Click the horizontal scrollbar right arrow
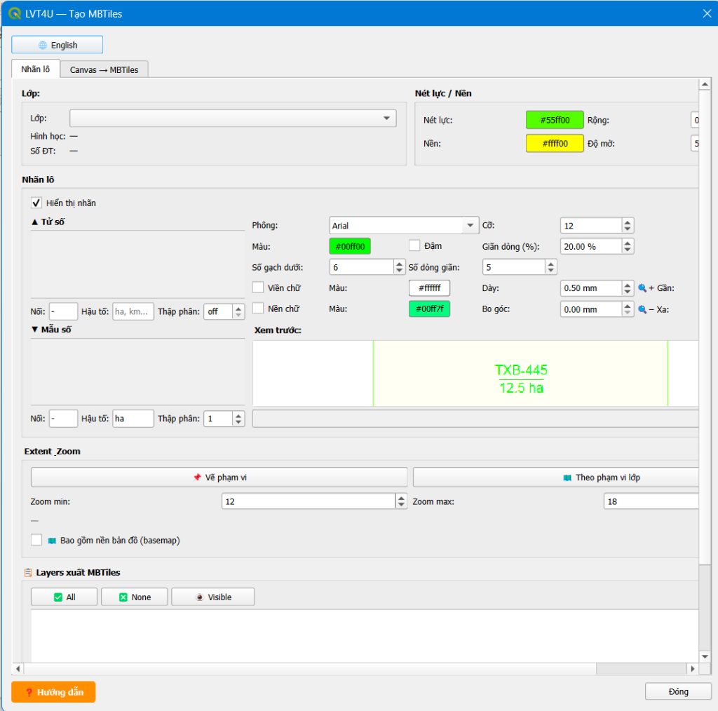The image size is (718, 711). (x=693, y=668)
